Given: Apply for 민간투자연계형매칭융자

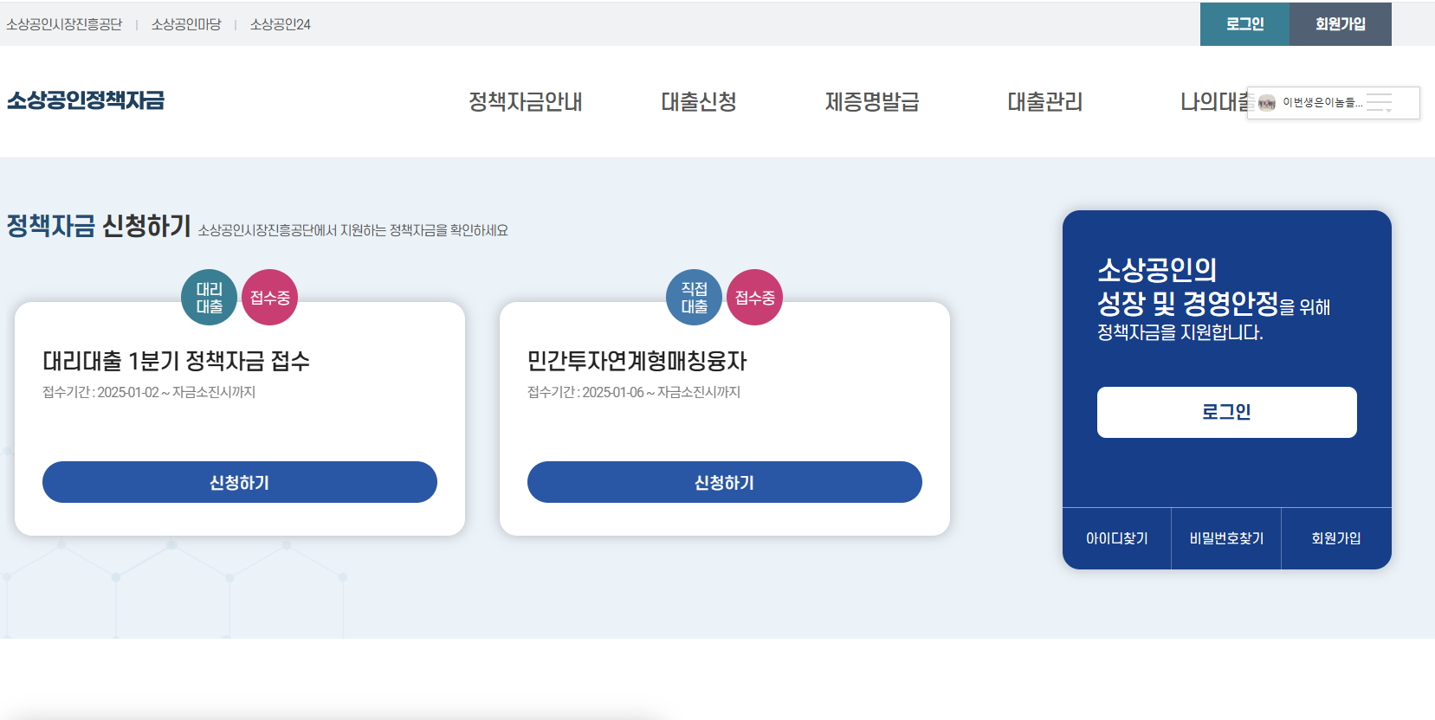Looking at the screenshot, I should pos(725,482).
